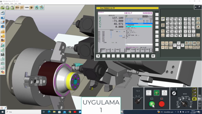Click the Windows taskbar search box
This screenshot has width=202, height=114.
pos(23,112)
